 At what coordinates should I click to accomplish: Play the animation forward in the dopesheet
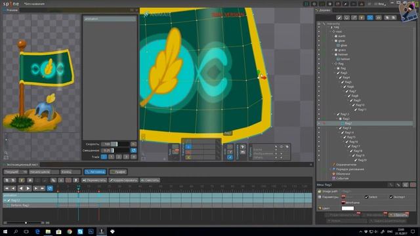pyautogui.click(x=28, y=188)
